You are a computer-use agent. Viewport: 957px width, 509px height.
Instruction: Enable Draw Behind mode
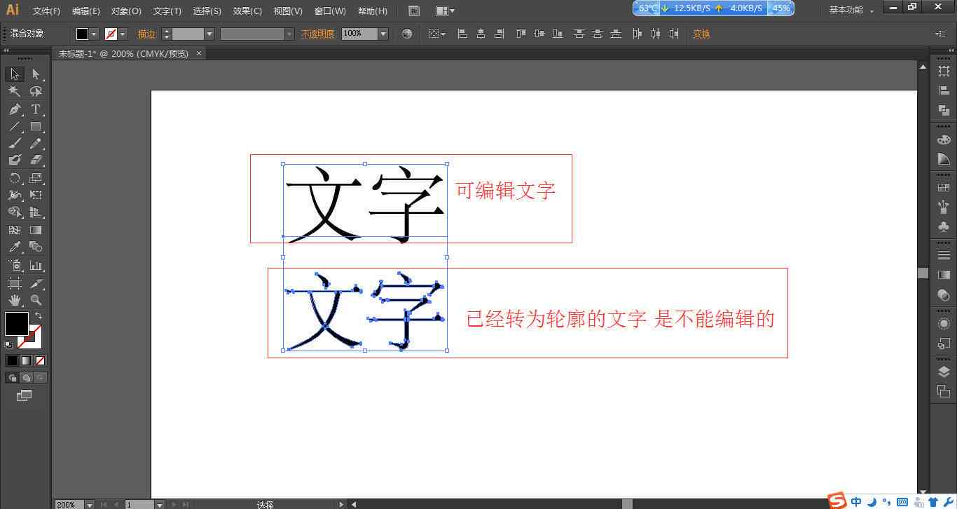tap(26, 378)
